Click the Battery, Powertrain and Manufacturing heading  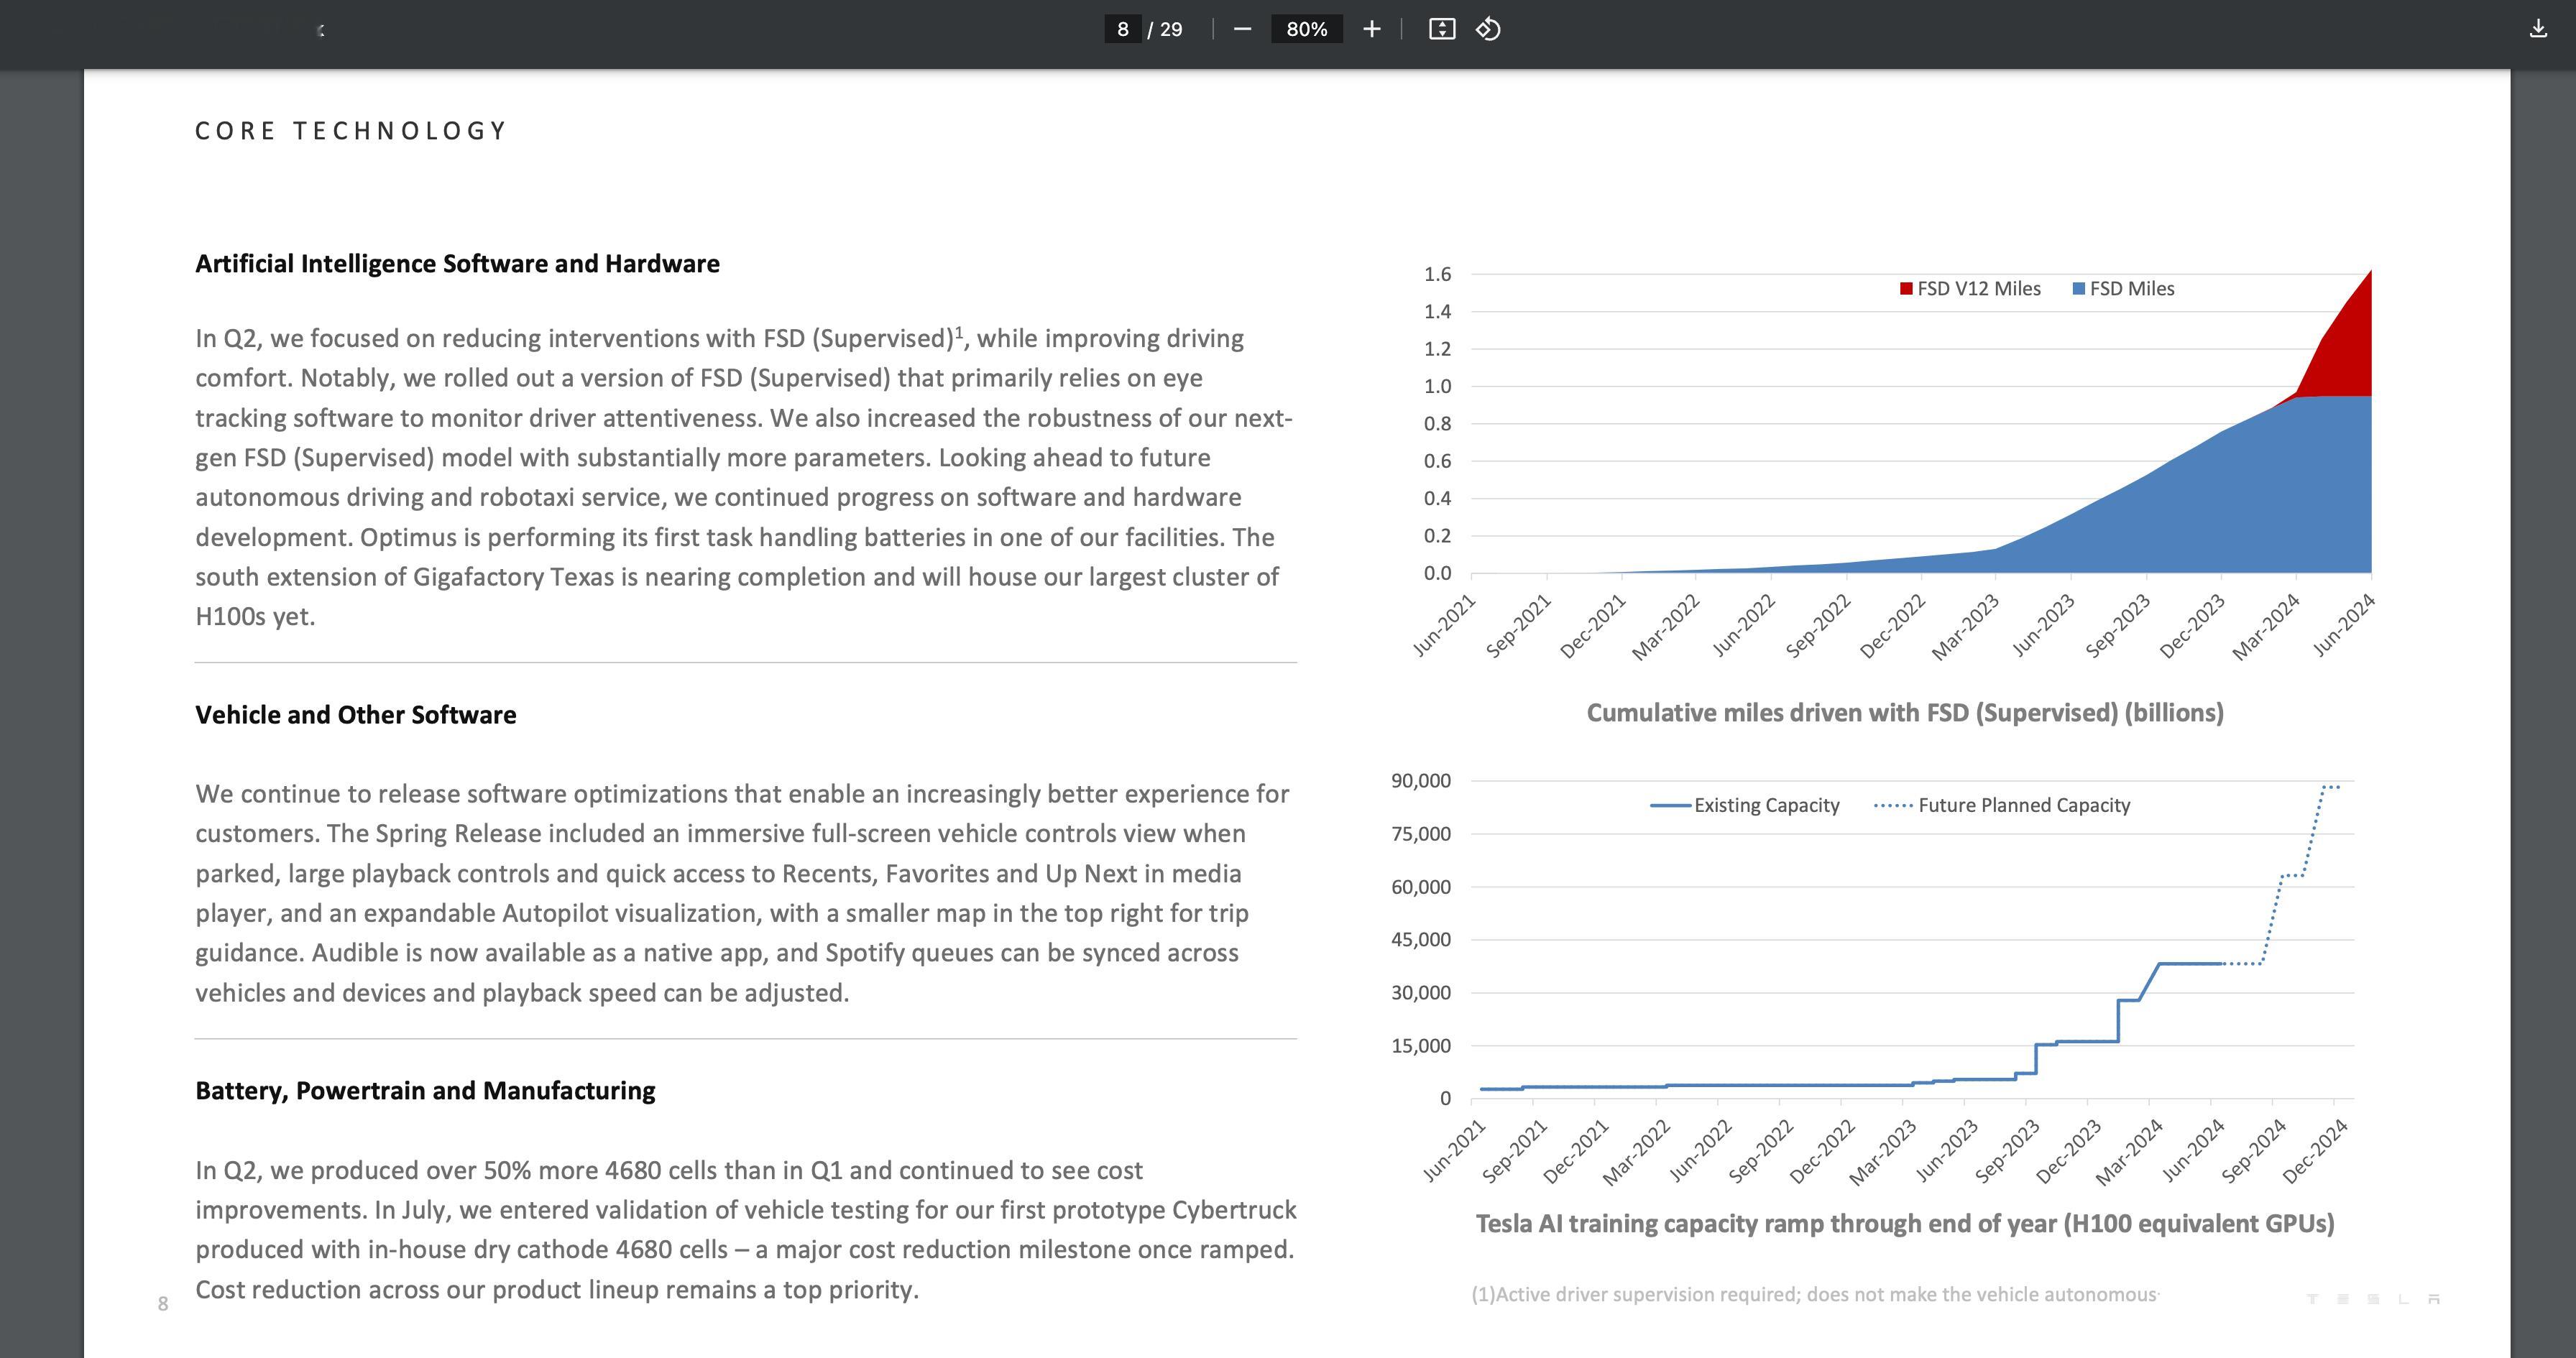coord(425,1090)
